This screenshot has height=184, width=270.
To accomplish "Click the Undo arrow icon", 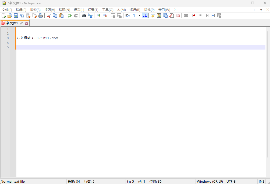I will click(69, 16).
